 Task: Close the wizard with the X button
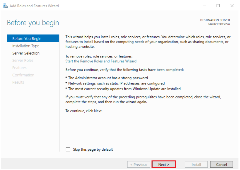(232, 6)
